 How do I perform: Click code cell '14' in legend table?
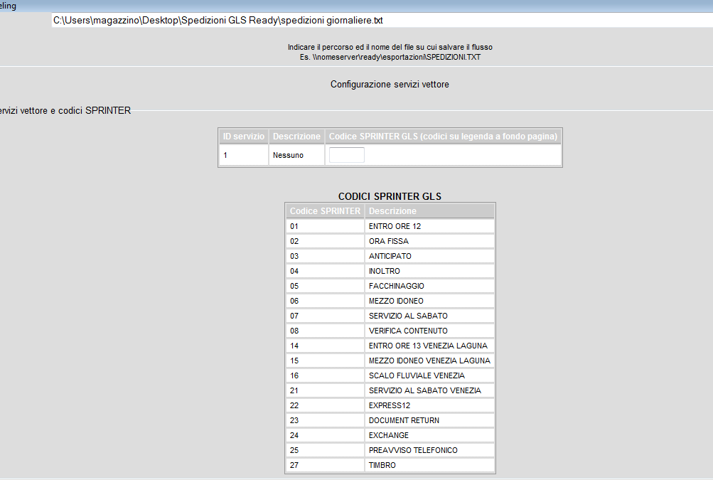325,346
